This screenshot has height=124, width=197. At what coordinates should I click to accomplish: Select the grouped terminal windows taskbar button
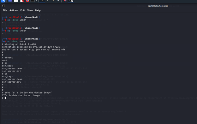click(x=71, y=1)
